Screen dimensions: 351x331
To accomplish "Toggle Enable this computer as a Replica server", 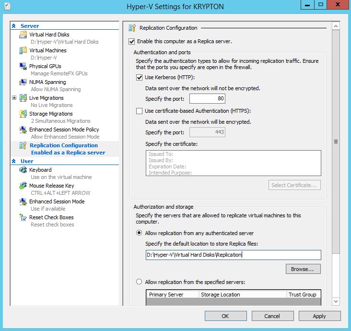I will [x=131, y=41].
